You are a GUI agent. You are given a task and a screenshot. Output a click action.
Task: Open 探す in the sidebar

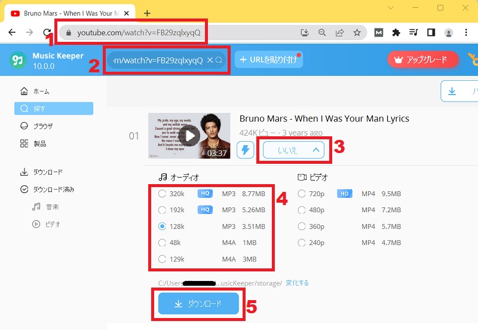click(x=54, y=109)
